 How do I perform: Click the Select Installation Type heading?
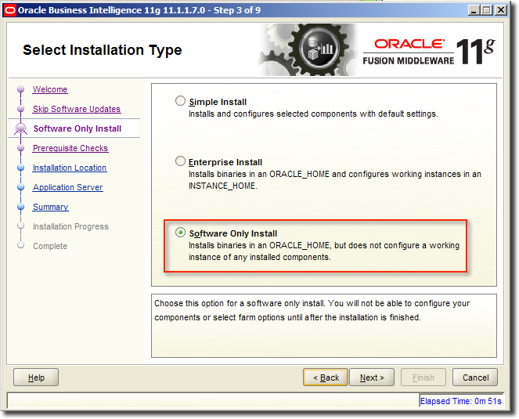(103, 50)
